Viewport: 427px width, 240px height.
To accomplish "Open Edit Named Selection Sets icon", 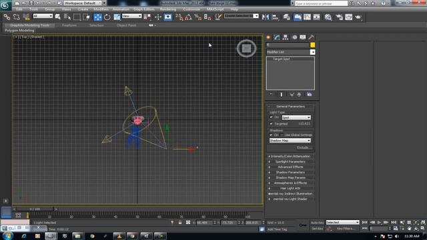I will (218, 17).
